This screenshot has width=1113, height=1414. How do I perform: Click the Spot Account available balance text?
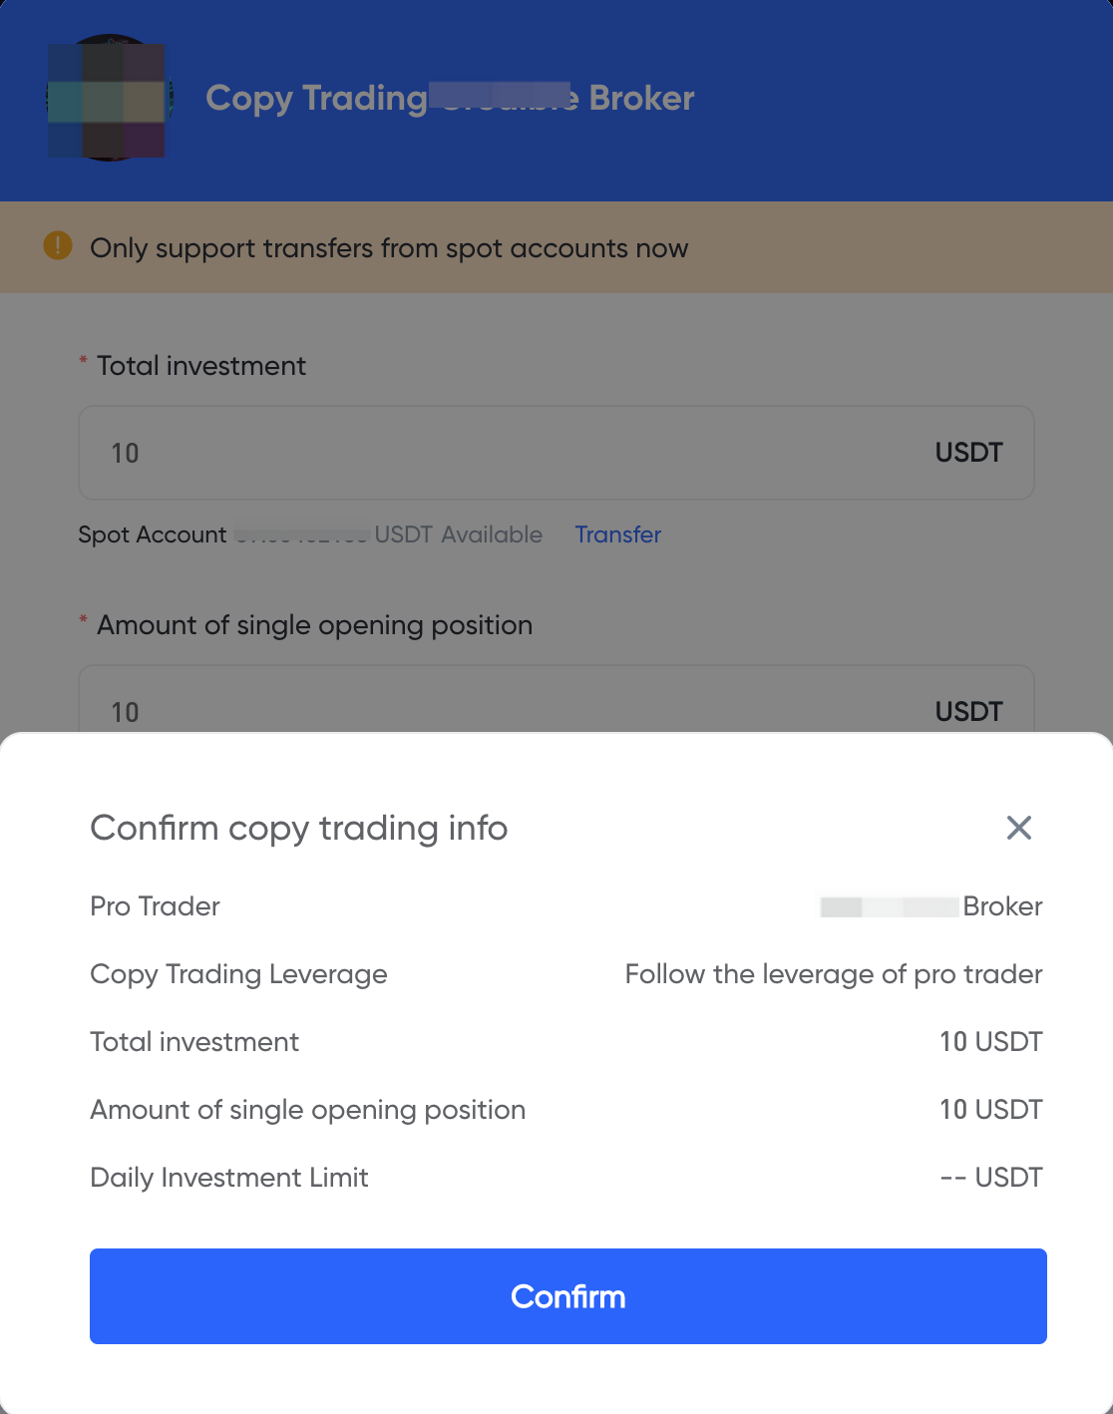(309, 534)
